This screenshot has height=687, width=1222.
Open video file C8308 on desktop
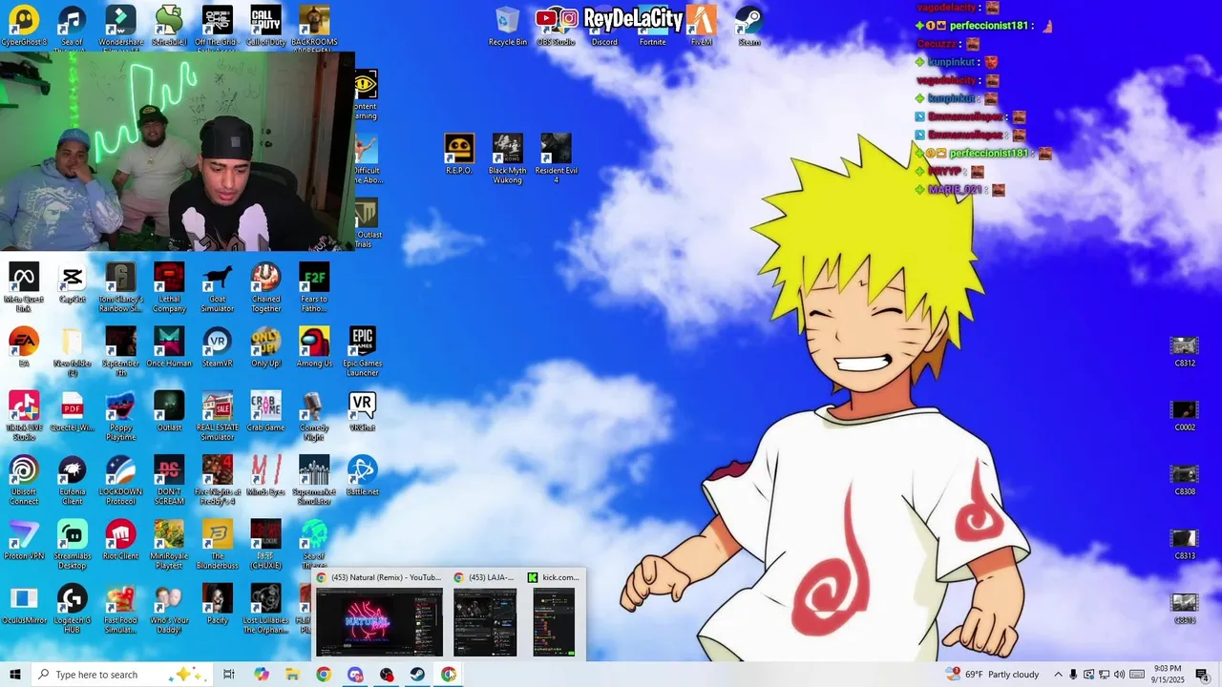[x=1185, y=480]
